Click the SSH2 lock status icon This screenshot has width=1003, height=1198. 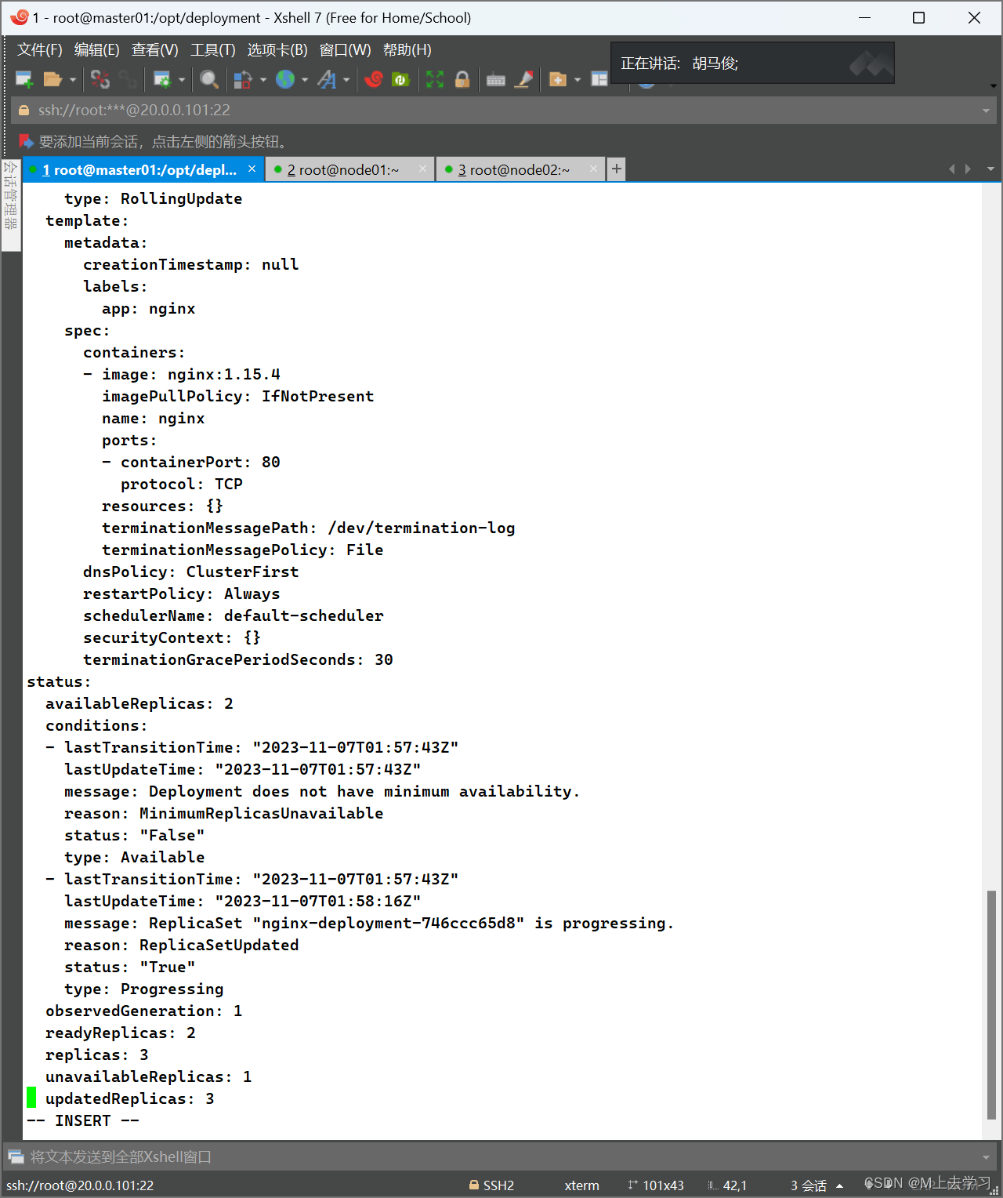[473, 1185]
